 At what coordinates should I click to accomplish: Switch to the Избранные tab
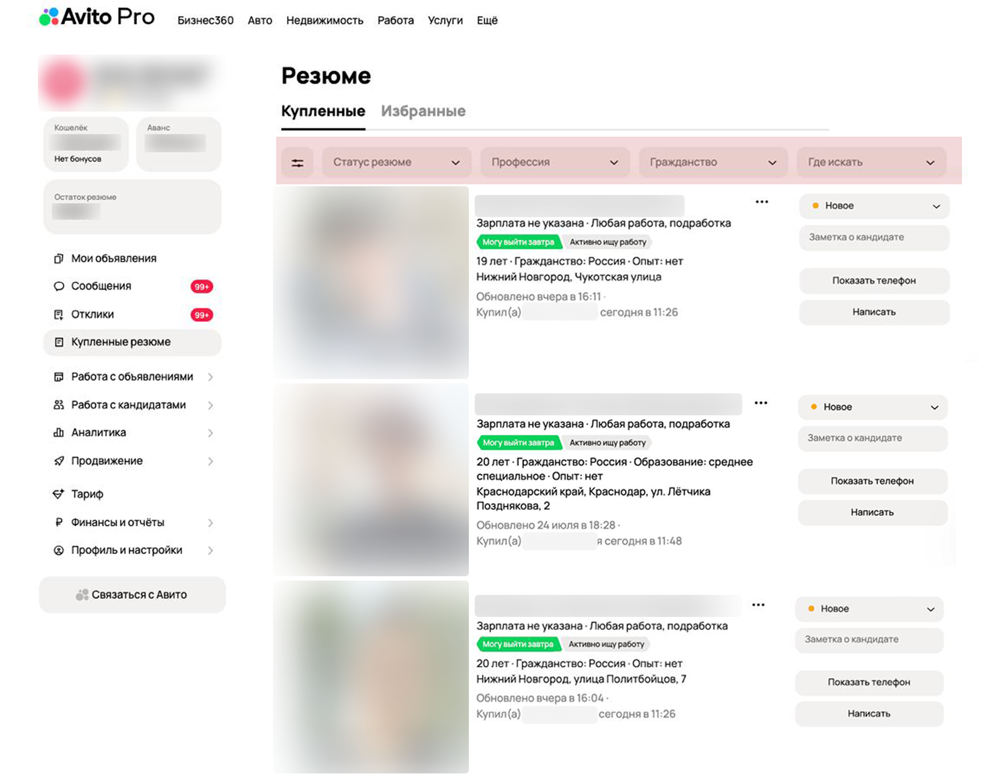click(423, 111)
